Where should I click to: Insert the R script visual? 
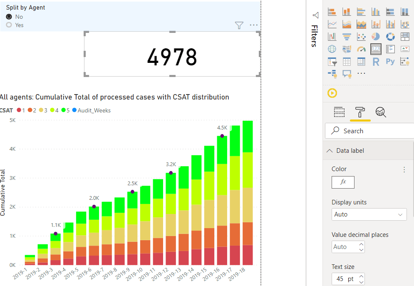coord(376,62)
